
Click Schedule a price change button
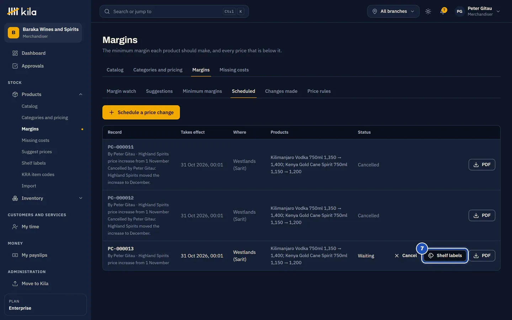click(141, 112)
